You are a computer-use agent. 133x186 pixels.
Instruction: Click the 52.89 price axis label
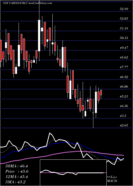coord(124,9)
